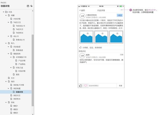Tap the 返回 back link in prototype header
160x115 pixels.
82,10
